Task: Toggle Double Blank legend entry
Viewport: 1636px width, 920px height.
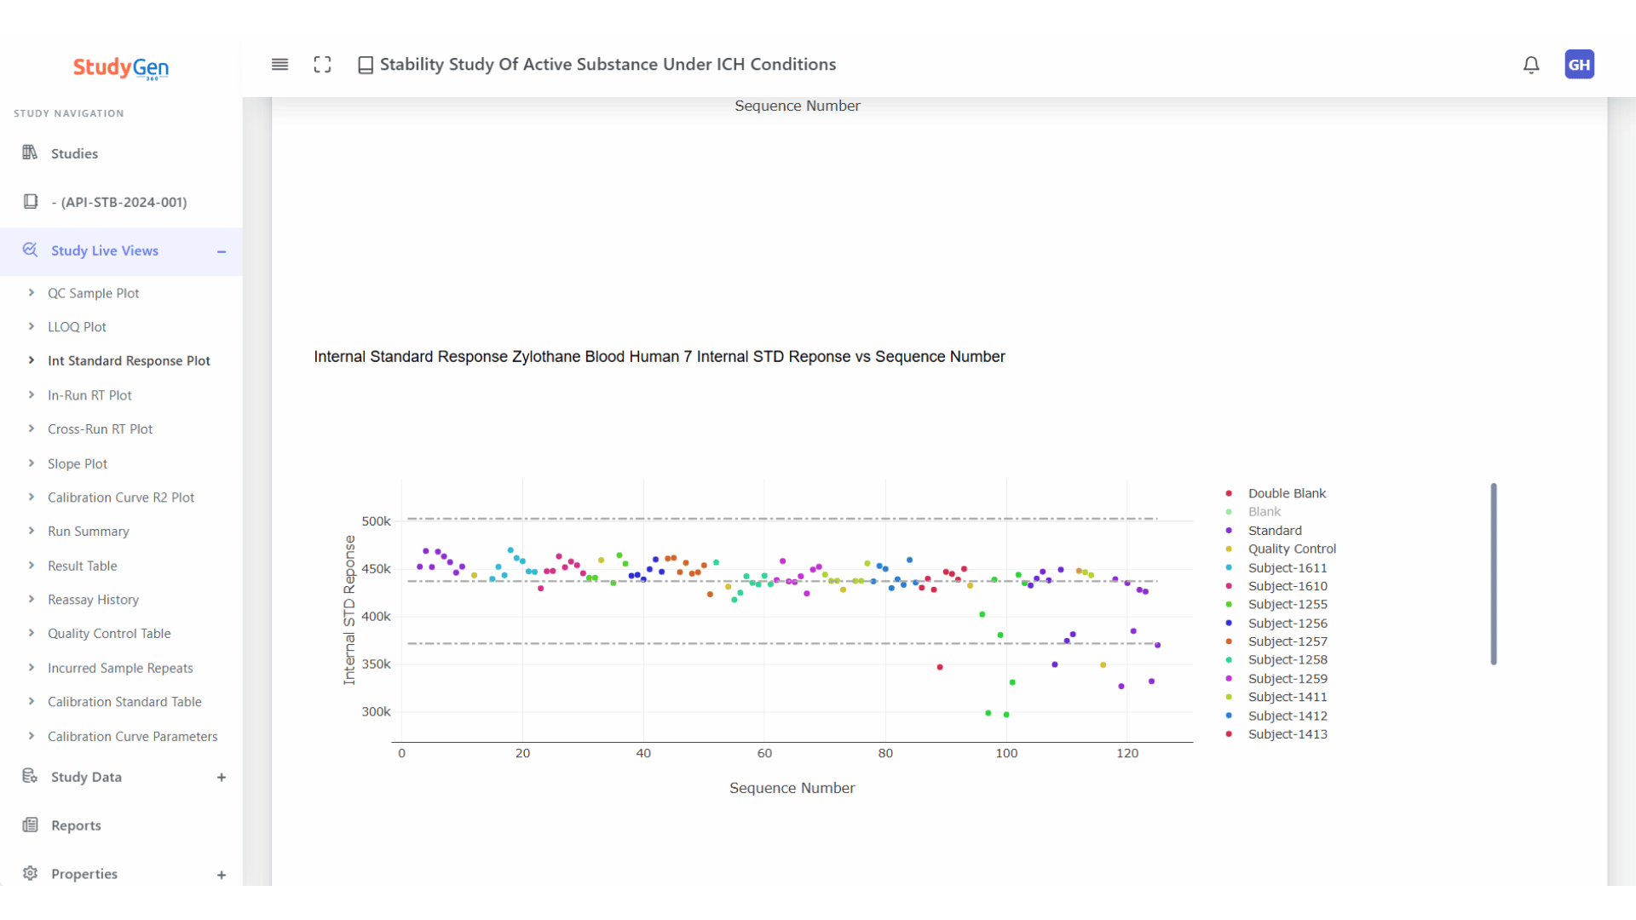Action: pos(1287,493)
